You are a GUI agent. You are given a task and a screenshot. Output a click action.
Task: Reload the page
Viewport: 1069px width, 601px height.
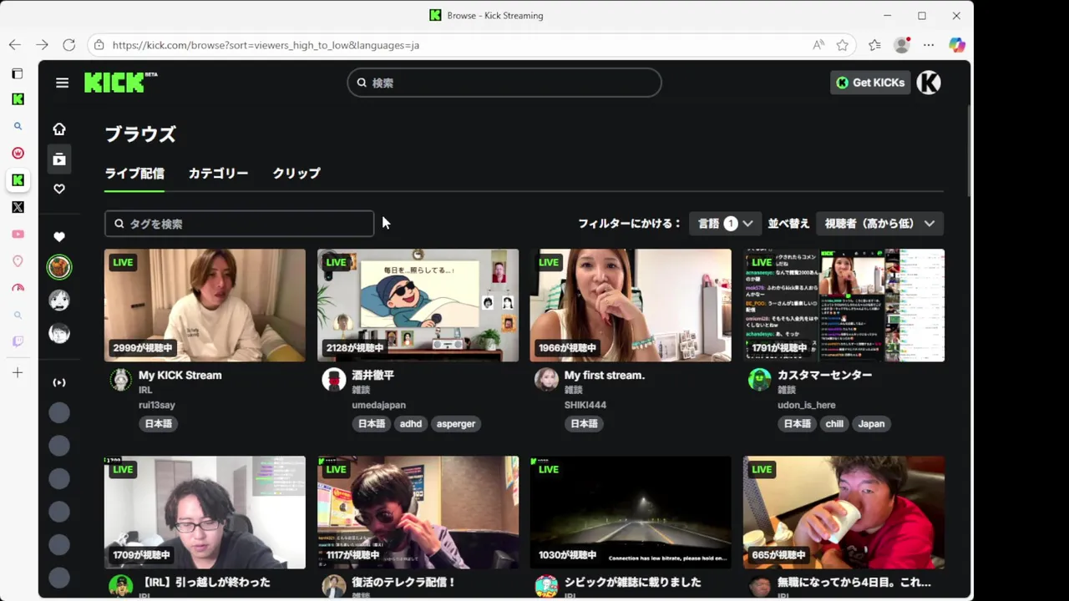pyautogui.click(x=69, y=45)
